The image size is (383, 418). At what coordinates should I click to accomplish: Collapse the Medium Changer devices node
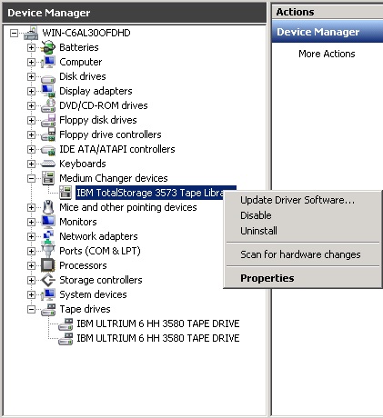tap(31, 178)
